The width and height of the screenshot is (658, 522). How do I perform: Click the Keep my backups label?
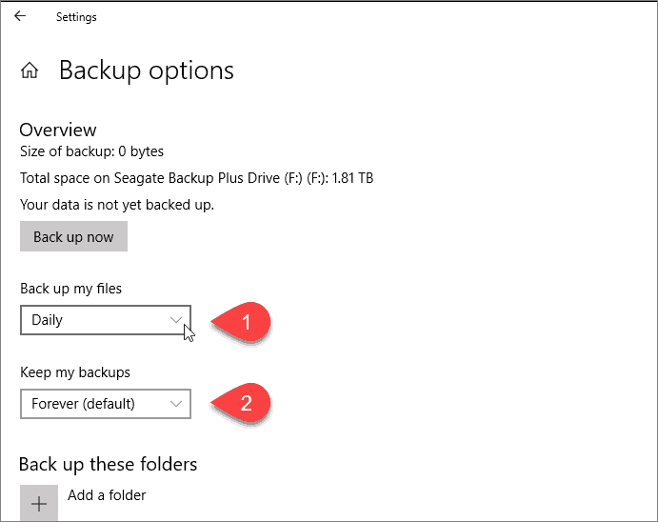click(75, 372)
